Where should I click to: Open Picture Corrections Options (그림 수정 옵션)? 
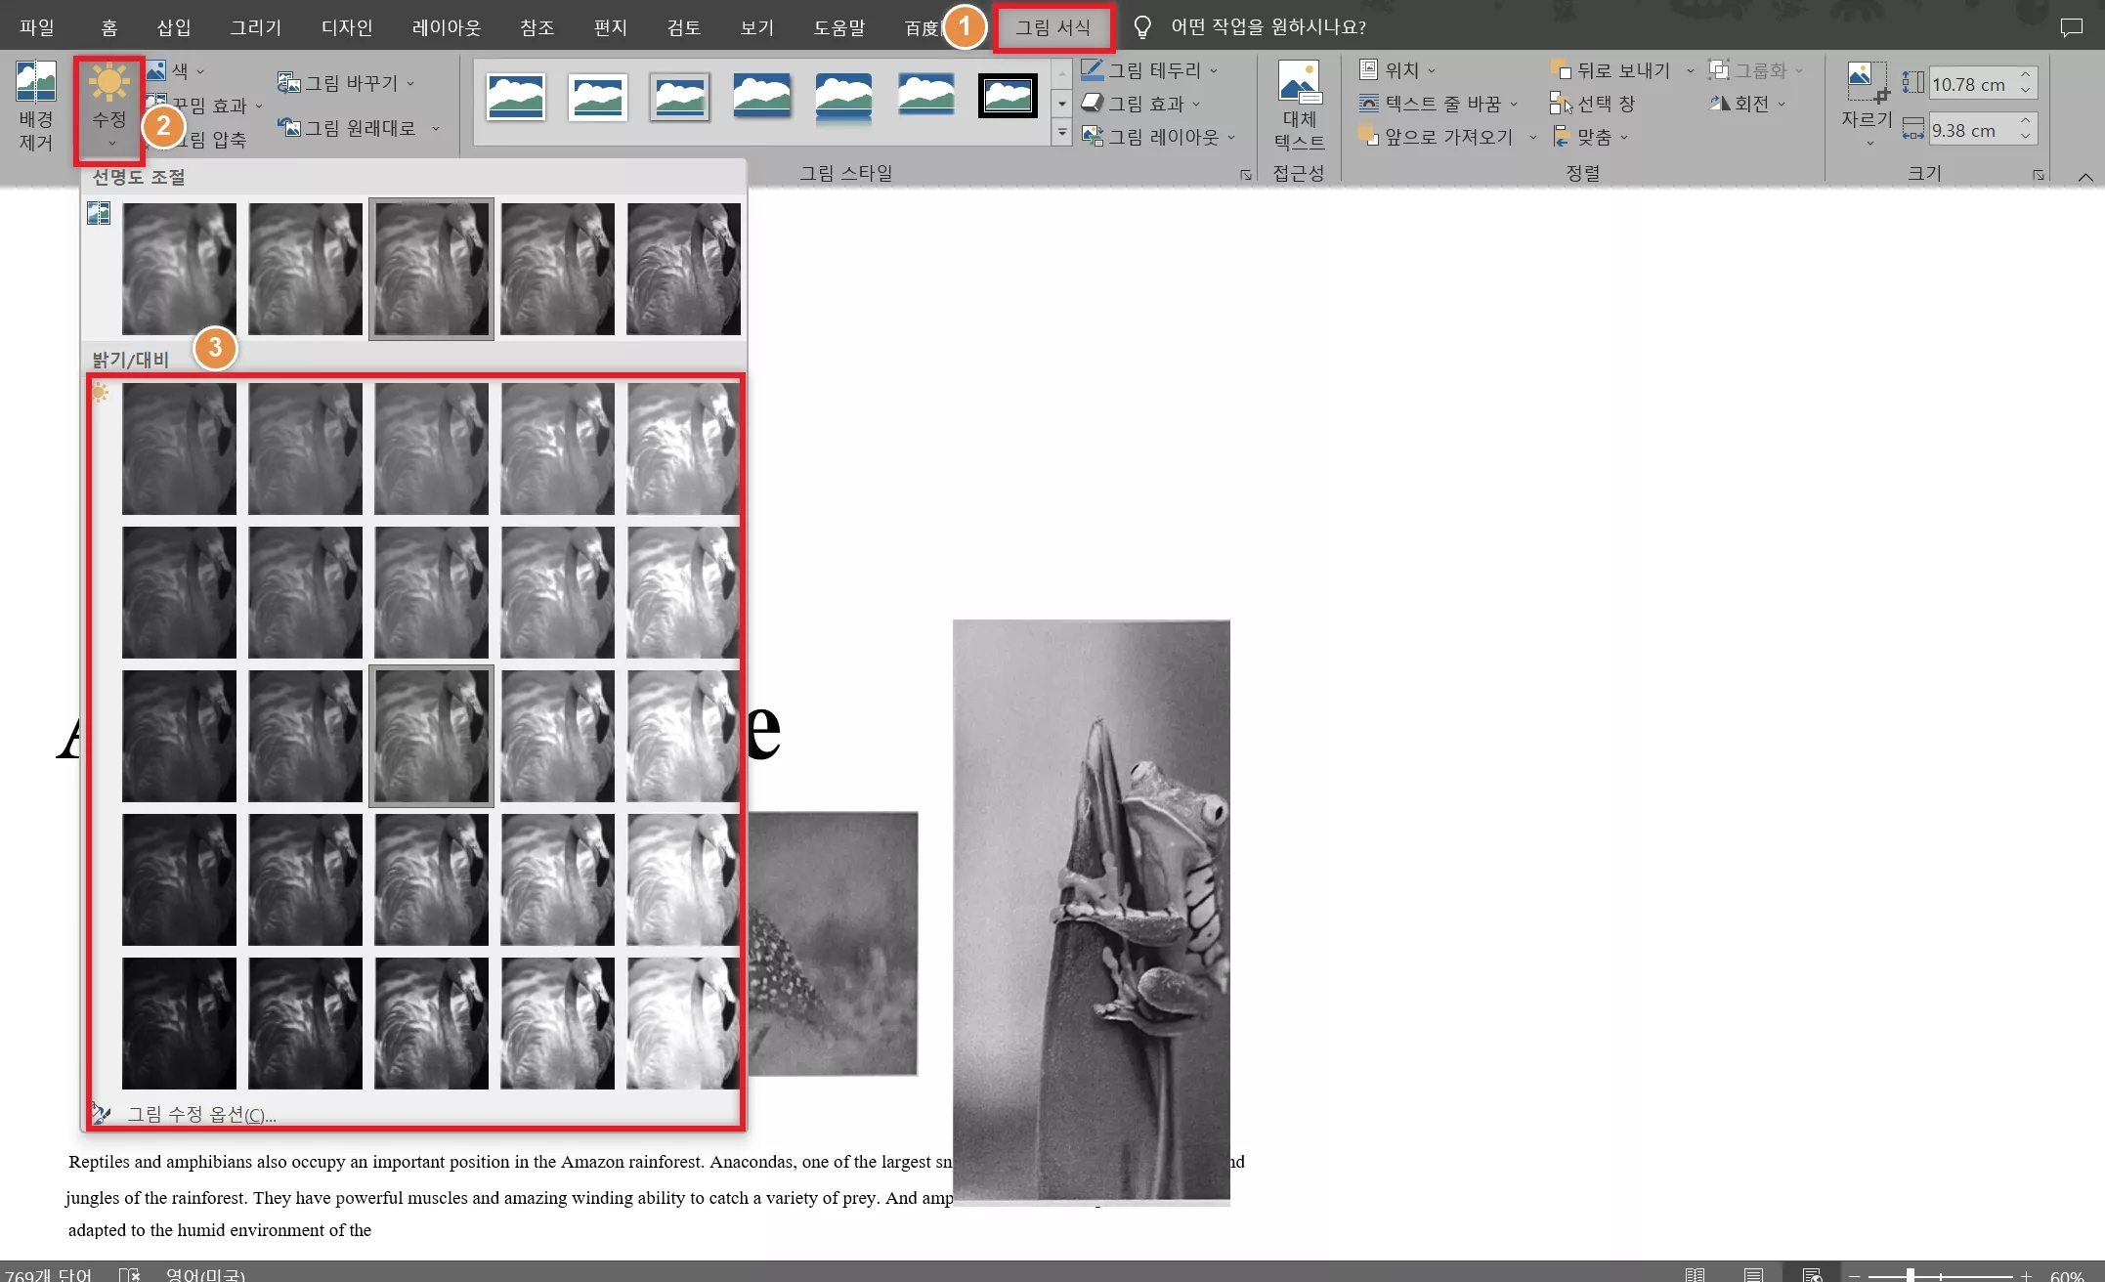point(201,1115)
